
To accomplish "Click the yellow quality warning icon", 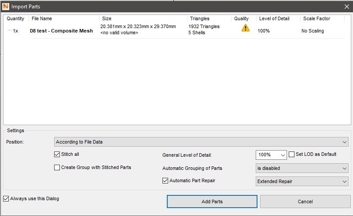I will 245,28.
